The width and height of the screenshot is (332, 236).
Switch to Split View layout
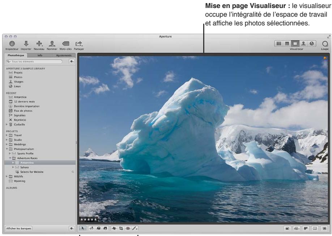(x=287, y=44)
